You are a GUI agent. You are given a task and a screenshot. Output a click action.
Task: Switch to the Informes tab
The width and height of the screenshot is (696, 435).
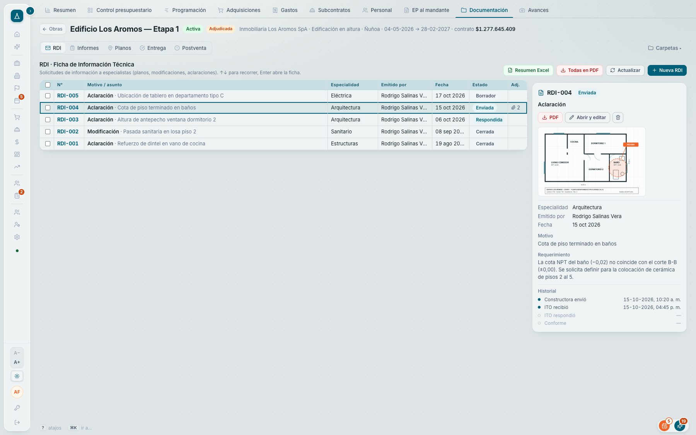[84, 48]
